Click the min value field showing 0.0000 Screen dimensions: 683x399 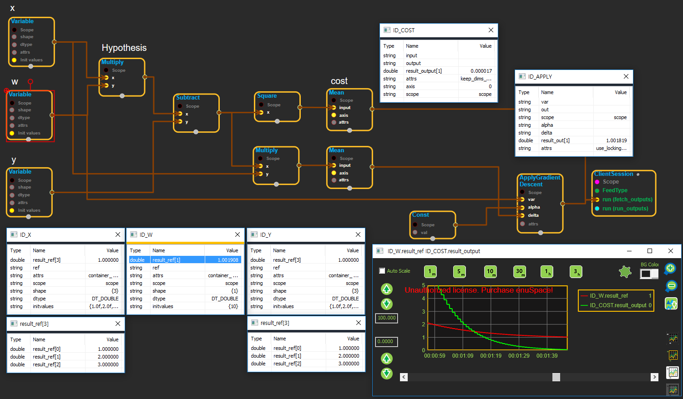(386, 342)
